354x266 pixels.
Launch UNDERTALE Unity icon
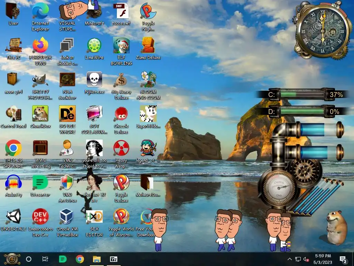(x=13, y=220)
